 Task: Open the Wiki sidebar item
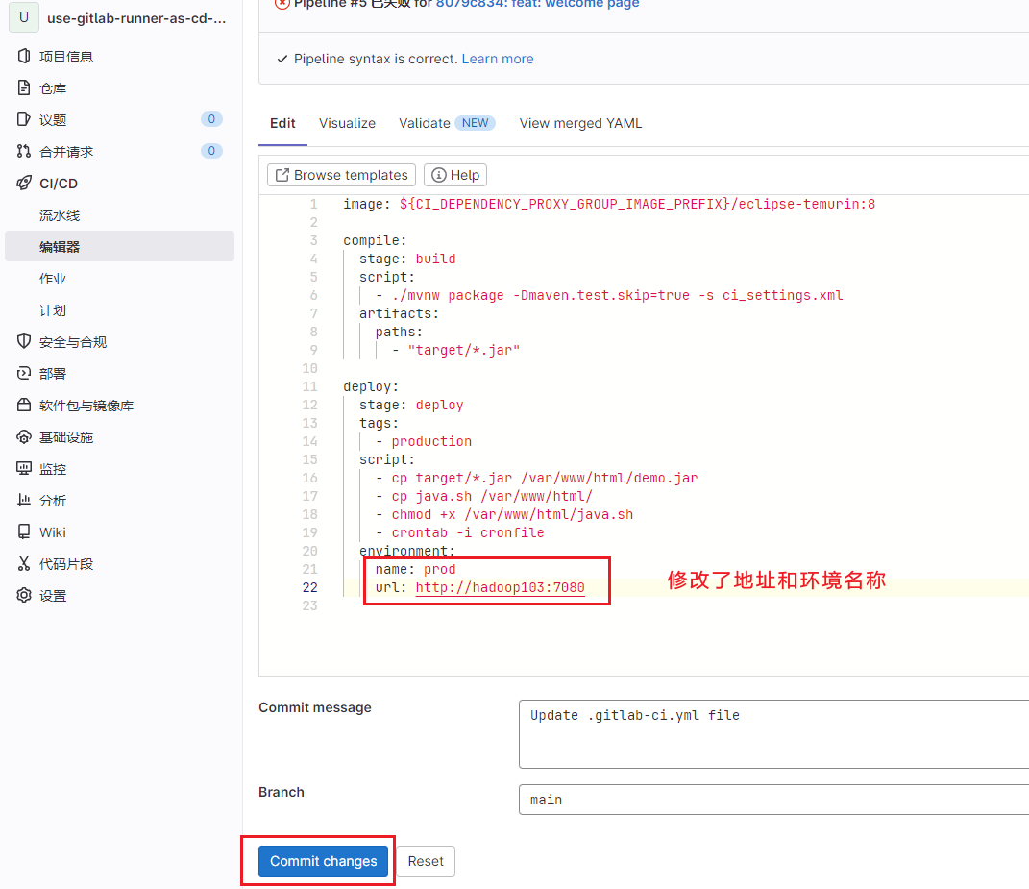pos(53,532)
